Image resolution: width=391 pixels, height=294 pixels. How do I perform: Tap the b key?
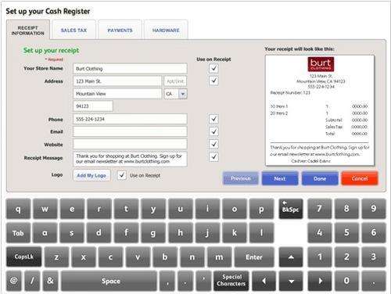165,257
